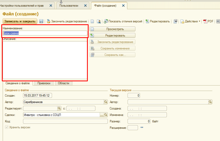
Task: Click into the Описание text area
Action: coord(45,60)
